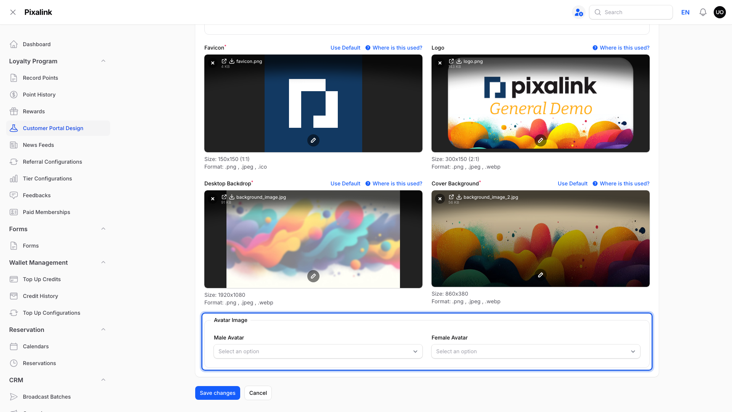Click Save changes button
Image resolution: width=732 pixels, height=412 pixels.
click(217, 393)
